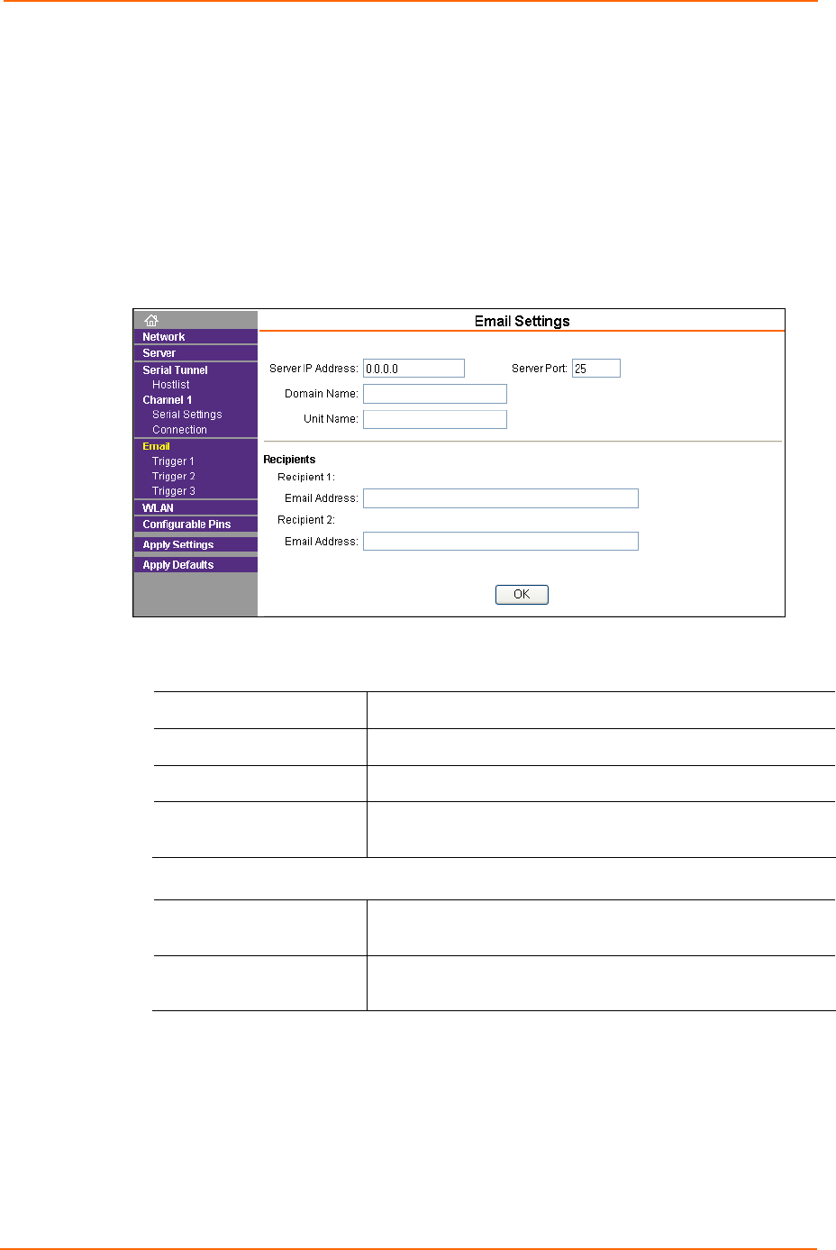Click the Email Settings heading

point(522,321)
